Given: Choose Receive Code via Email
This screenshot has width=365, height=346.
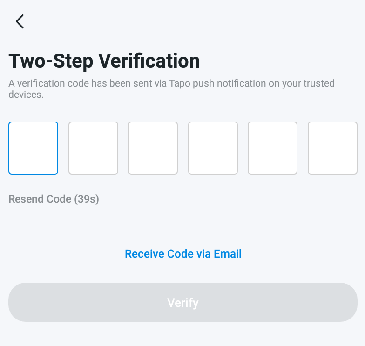Looking at the screenshot, I should pyautogui.click(x=183, y=254).
